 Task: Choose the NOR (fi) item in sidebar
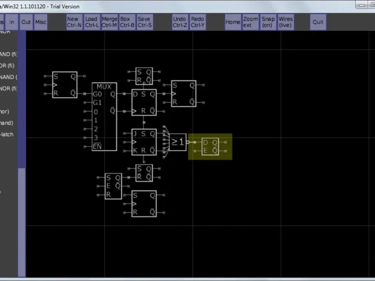[8, 89]
